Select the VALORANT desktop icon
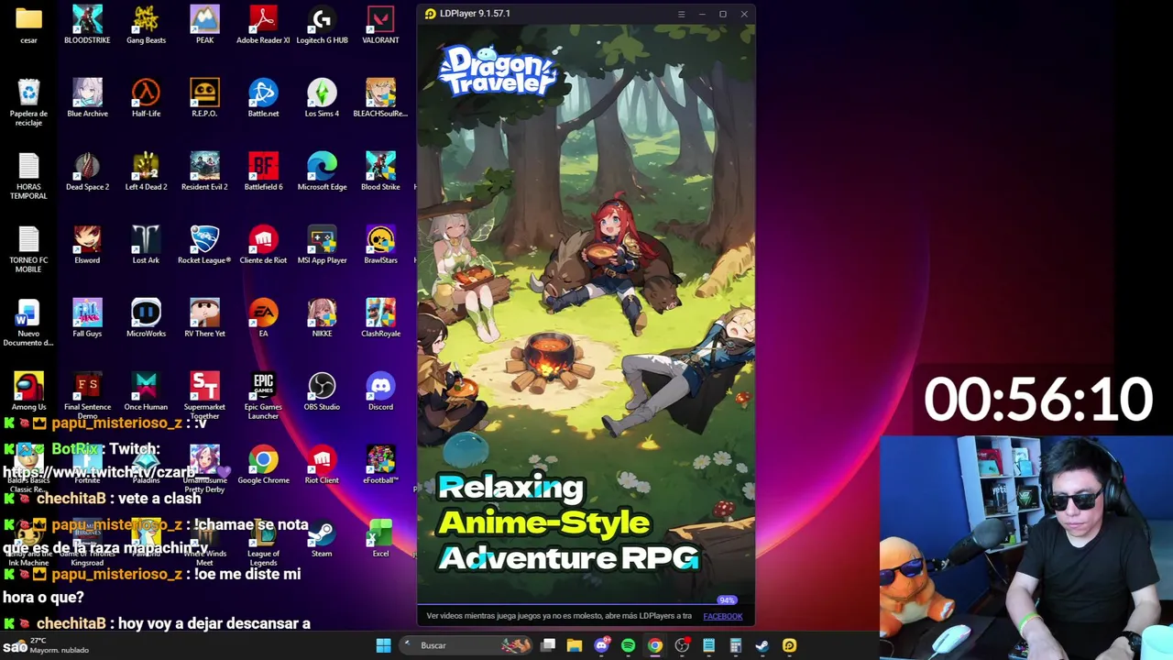Screen dimensions: 1173x660 tap(380, 25)
